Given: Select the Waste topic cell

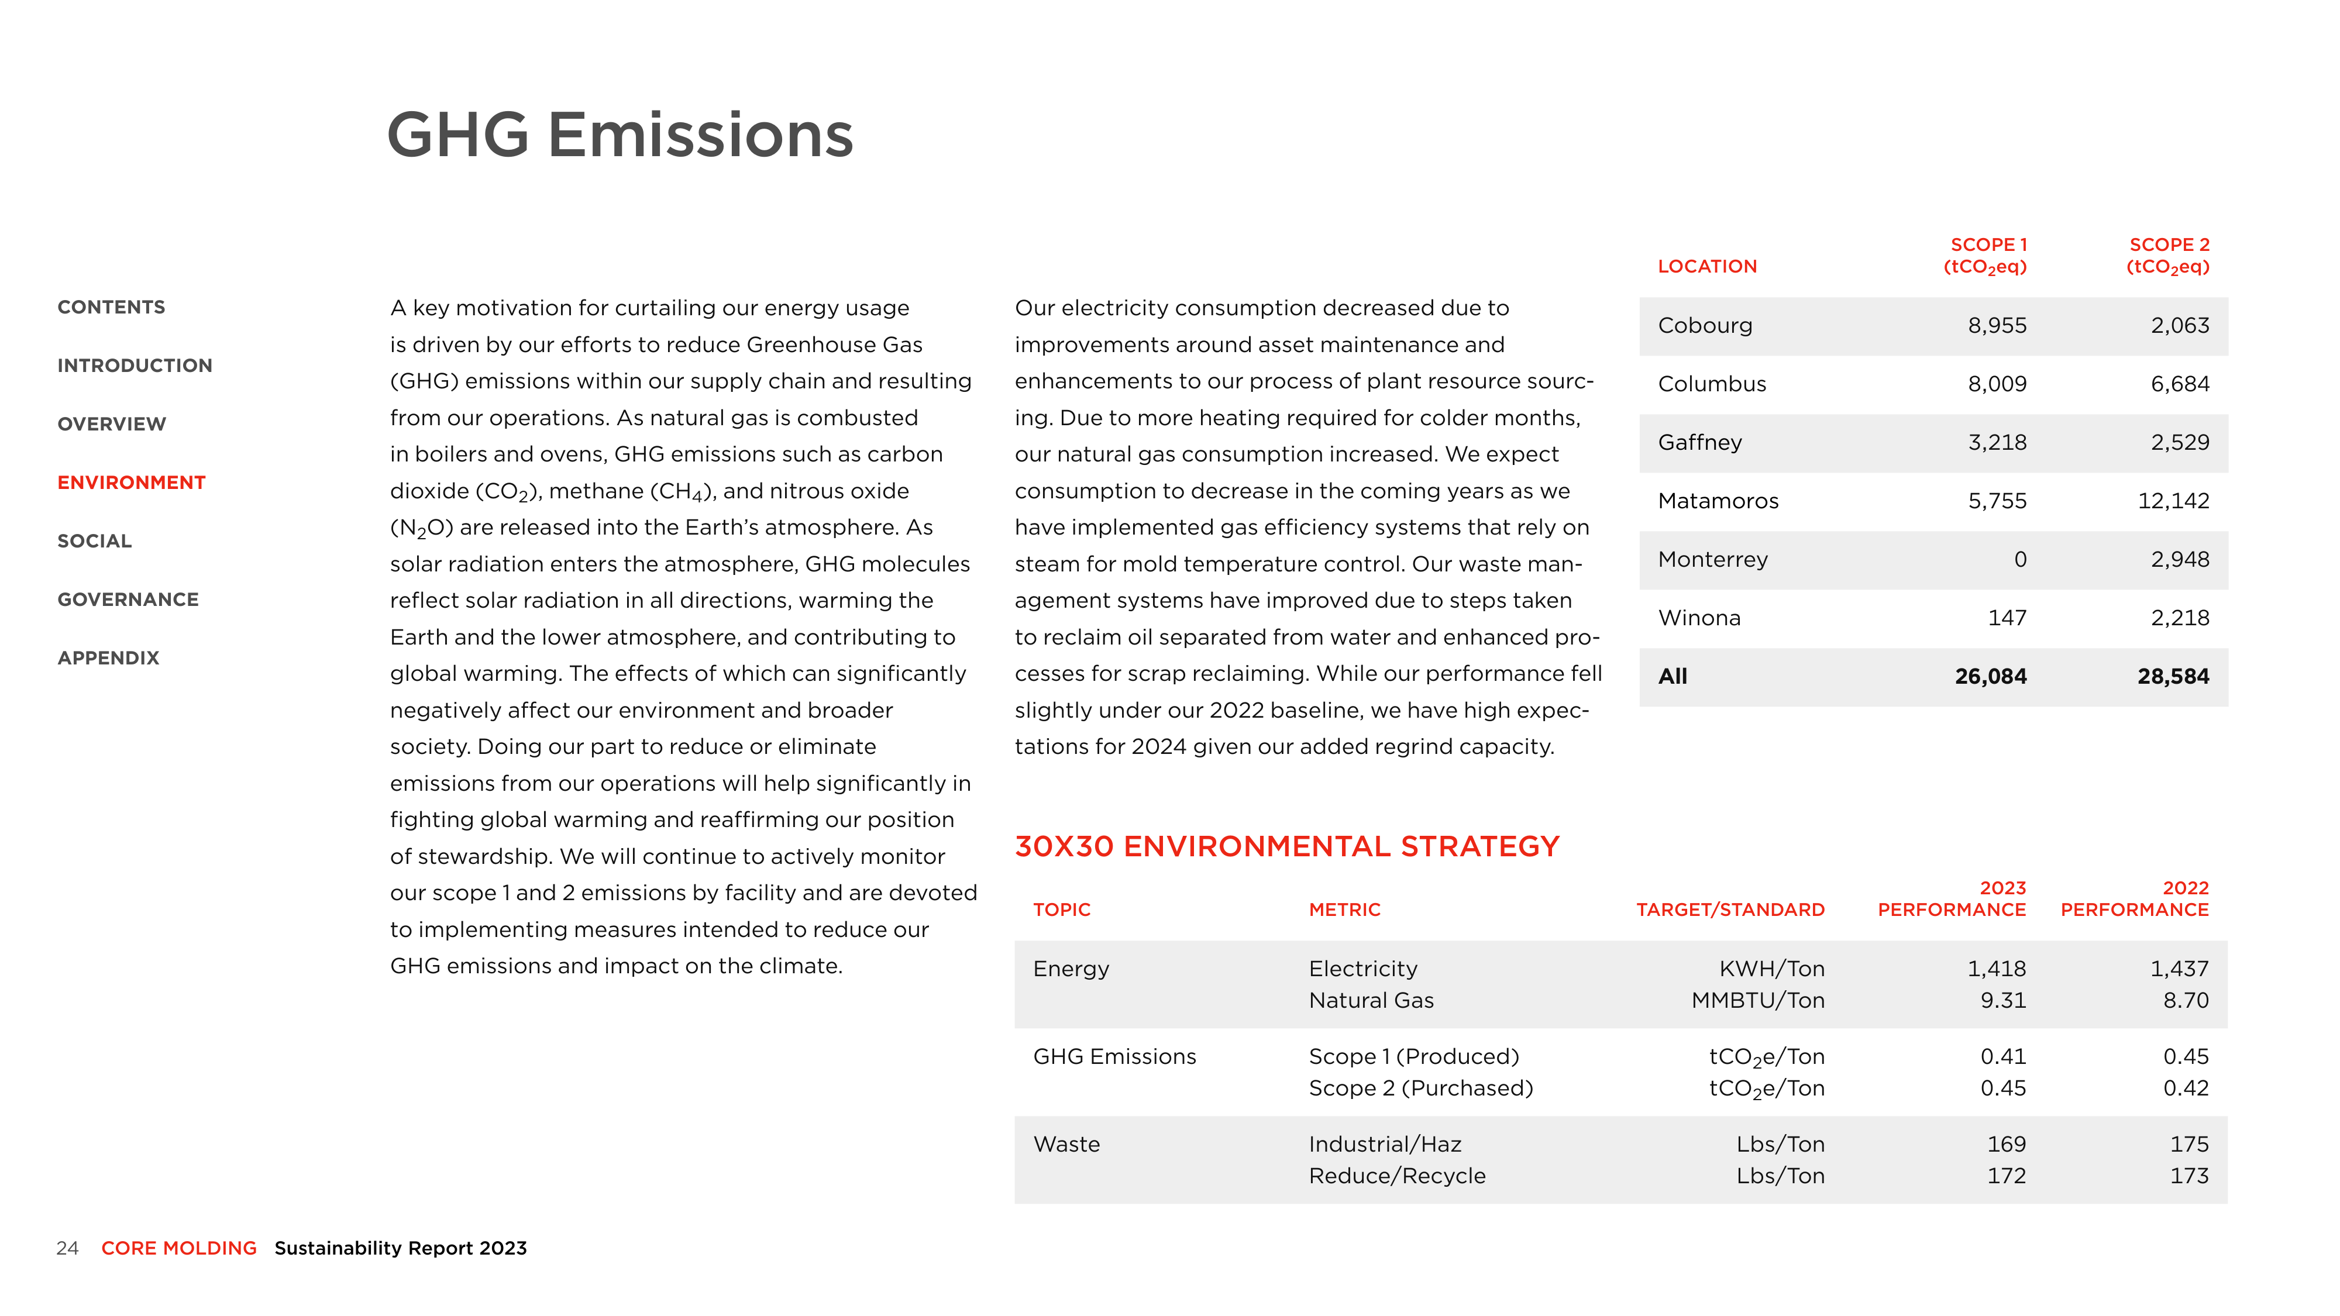Looking at the screenshot, I should [1066, 1145].
